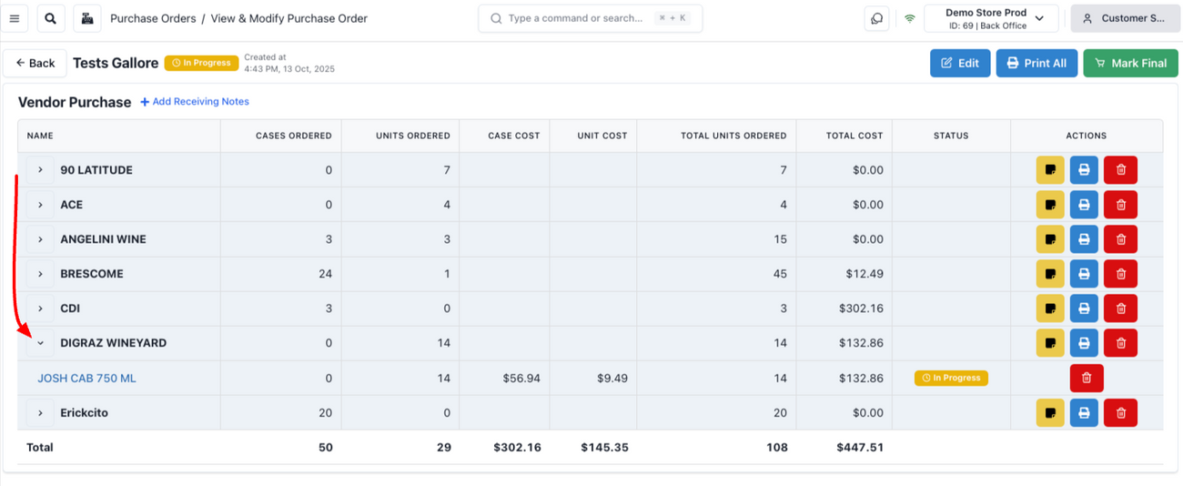
Task: Collapse the DIGRAZ WINEYARD vendor row
Action: point(40,343)
